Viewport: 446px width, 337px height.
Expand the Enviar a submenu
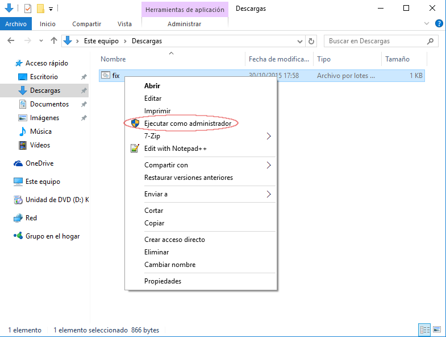(x=269, y=194)
